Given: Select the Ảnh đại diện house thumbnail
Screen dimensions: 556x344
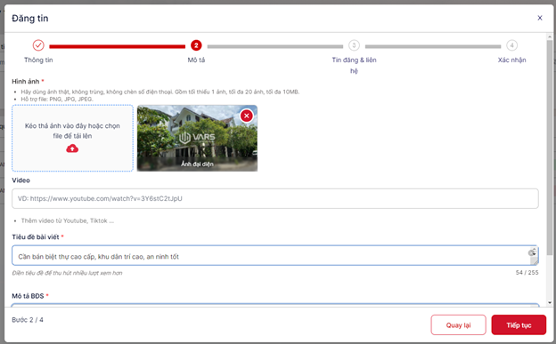Looking at the screenshot, I should (197, 138).
